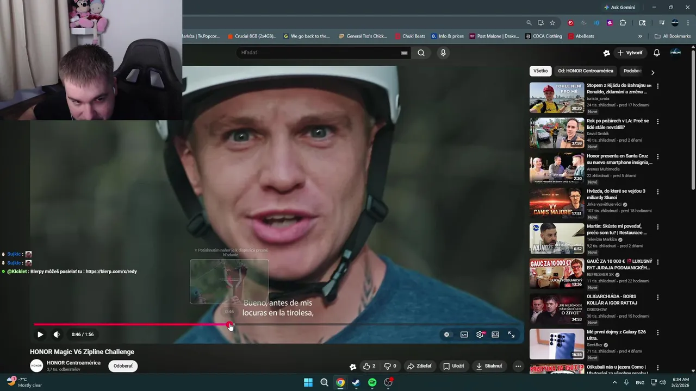Open Windows Start menu
The height and width of the screenshot is (391, 696).
(x=308, y=382)
